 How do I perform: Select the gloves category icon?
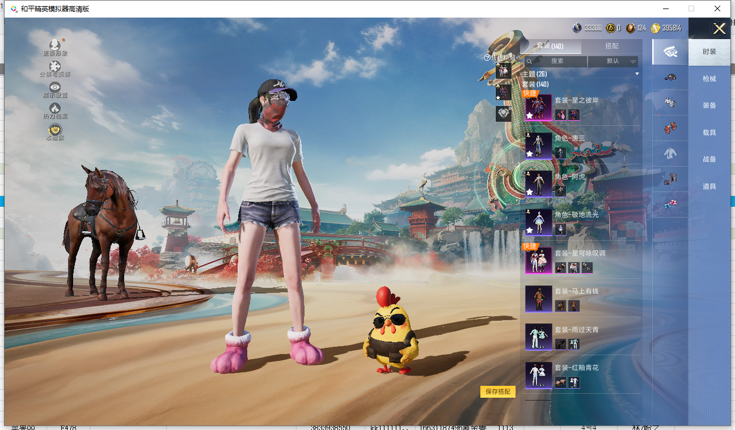point(670,128)
